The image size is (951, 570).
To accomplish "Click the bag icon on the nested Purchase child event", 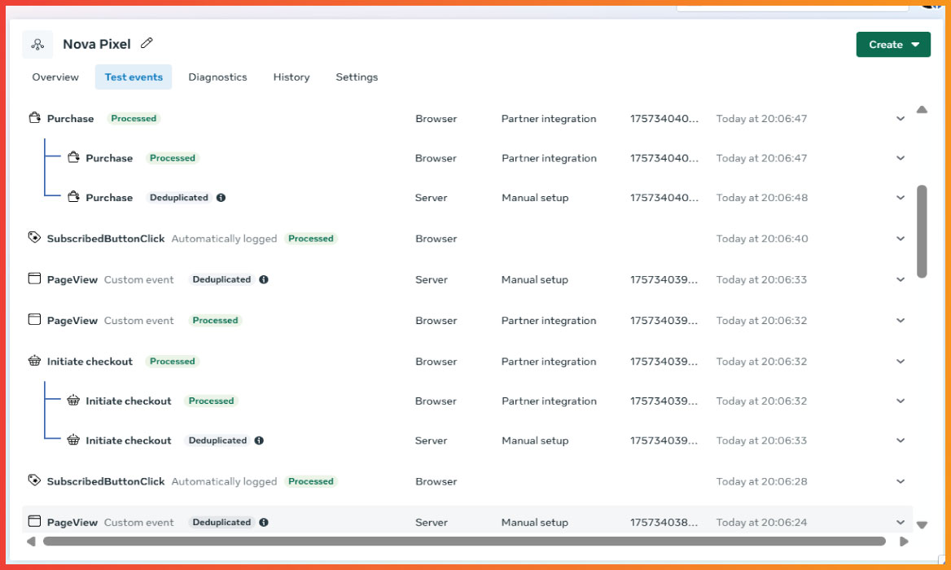I will 72,157.
